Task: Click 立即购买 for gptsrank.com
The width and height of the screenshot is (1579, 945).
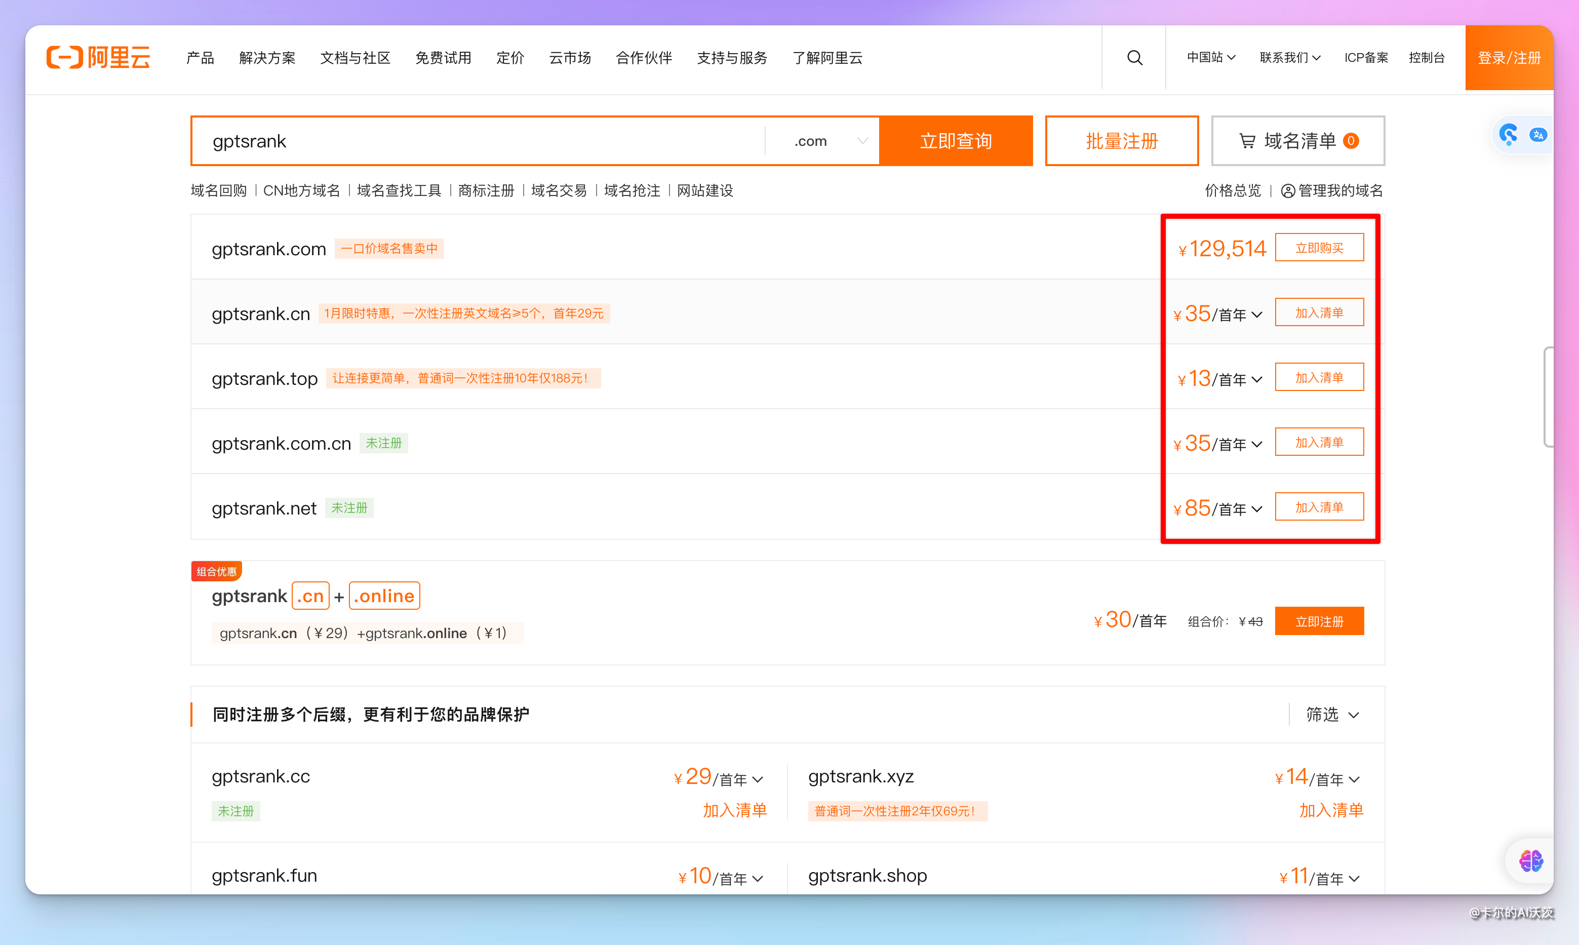Action: 1319,248
